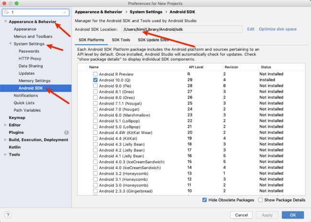Open Updates settings
Viewport: 311px width, 222px height.
tap(27, 73)
